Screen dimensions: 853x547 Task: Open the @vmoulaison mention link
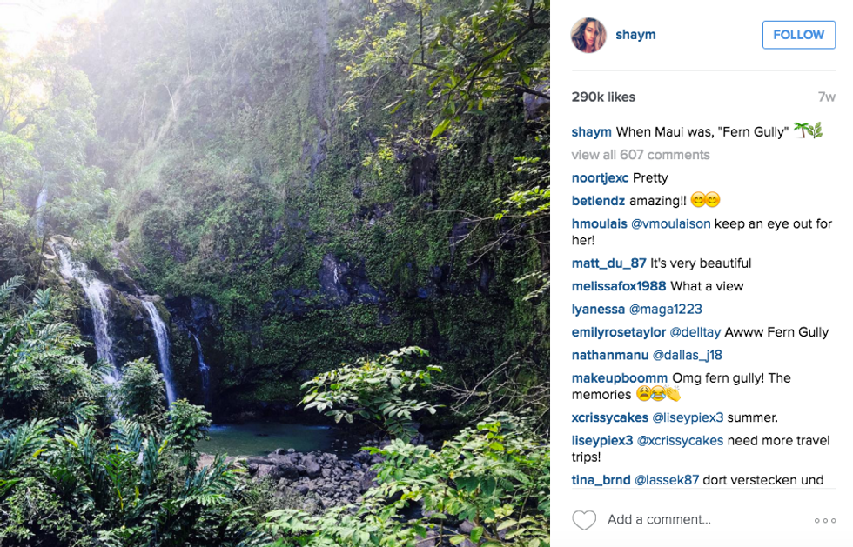(x=670, y=223)
